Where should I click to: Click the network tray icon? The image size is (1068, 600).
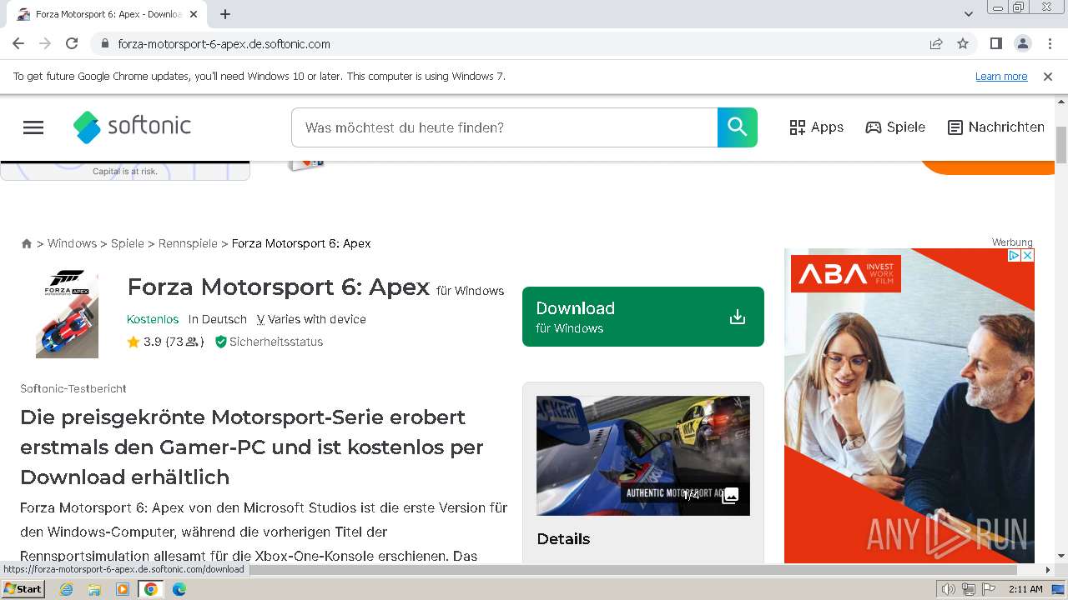969,589
